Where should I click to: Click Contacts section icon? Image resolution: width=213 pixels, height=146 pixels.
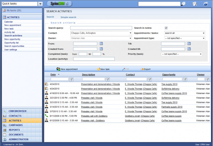(x=5, y=116)
